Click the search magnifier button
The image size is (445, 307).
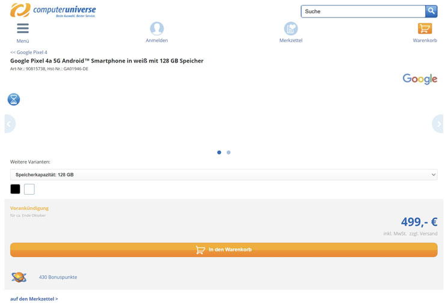(x=431, y=11)
